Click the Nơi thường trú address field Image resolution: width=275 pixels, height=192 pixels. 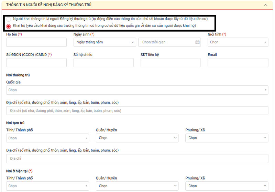coord(137,111)
